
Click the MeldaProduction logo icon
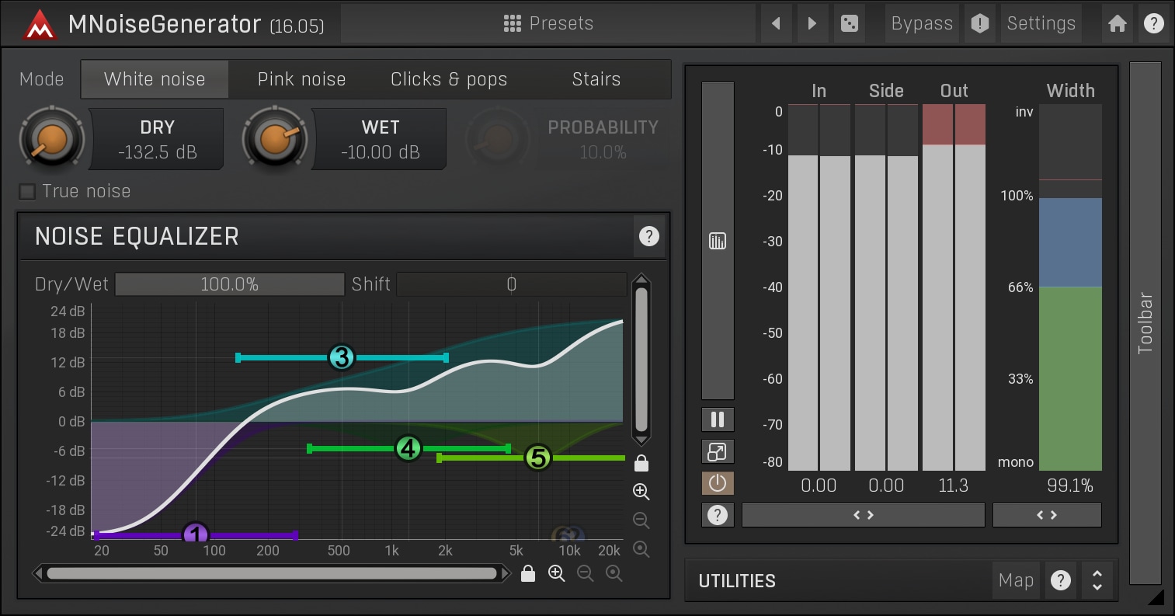(x=39, y=24)
